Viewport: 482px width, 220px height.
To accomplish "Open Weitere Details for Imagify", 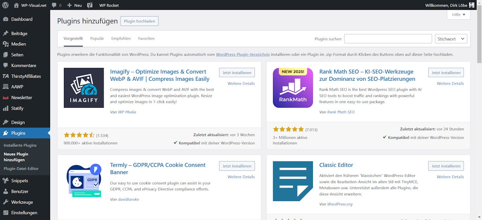I will click(241, 83).
